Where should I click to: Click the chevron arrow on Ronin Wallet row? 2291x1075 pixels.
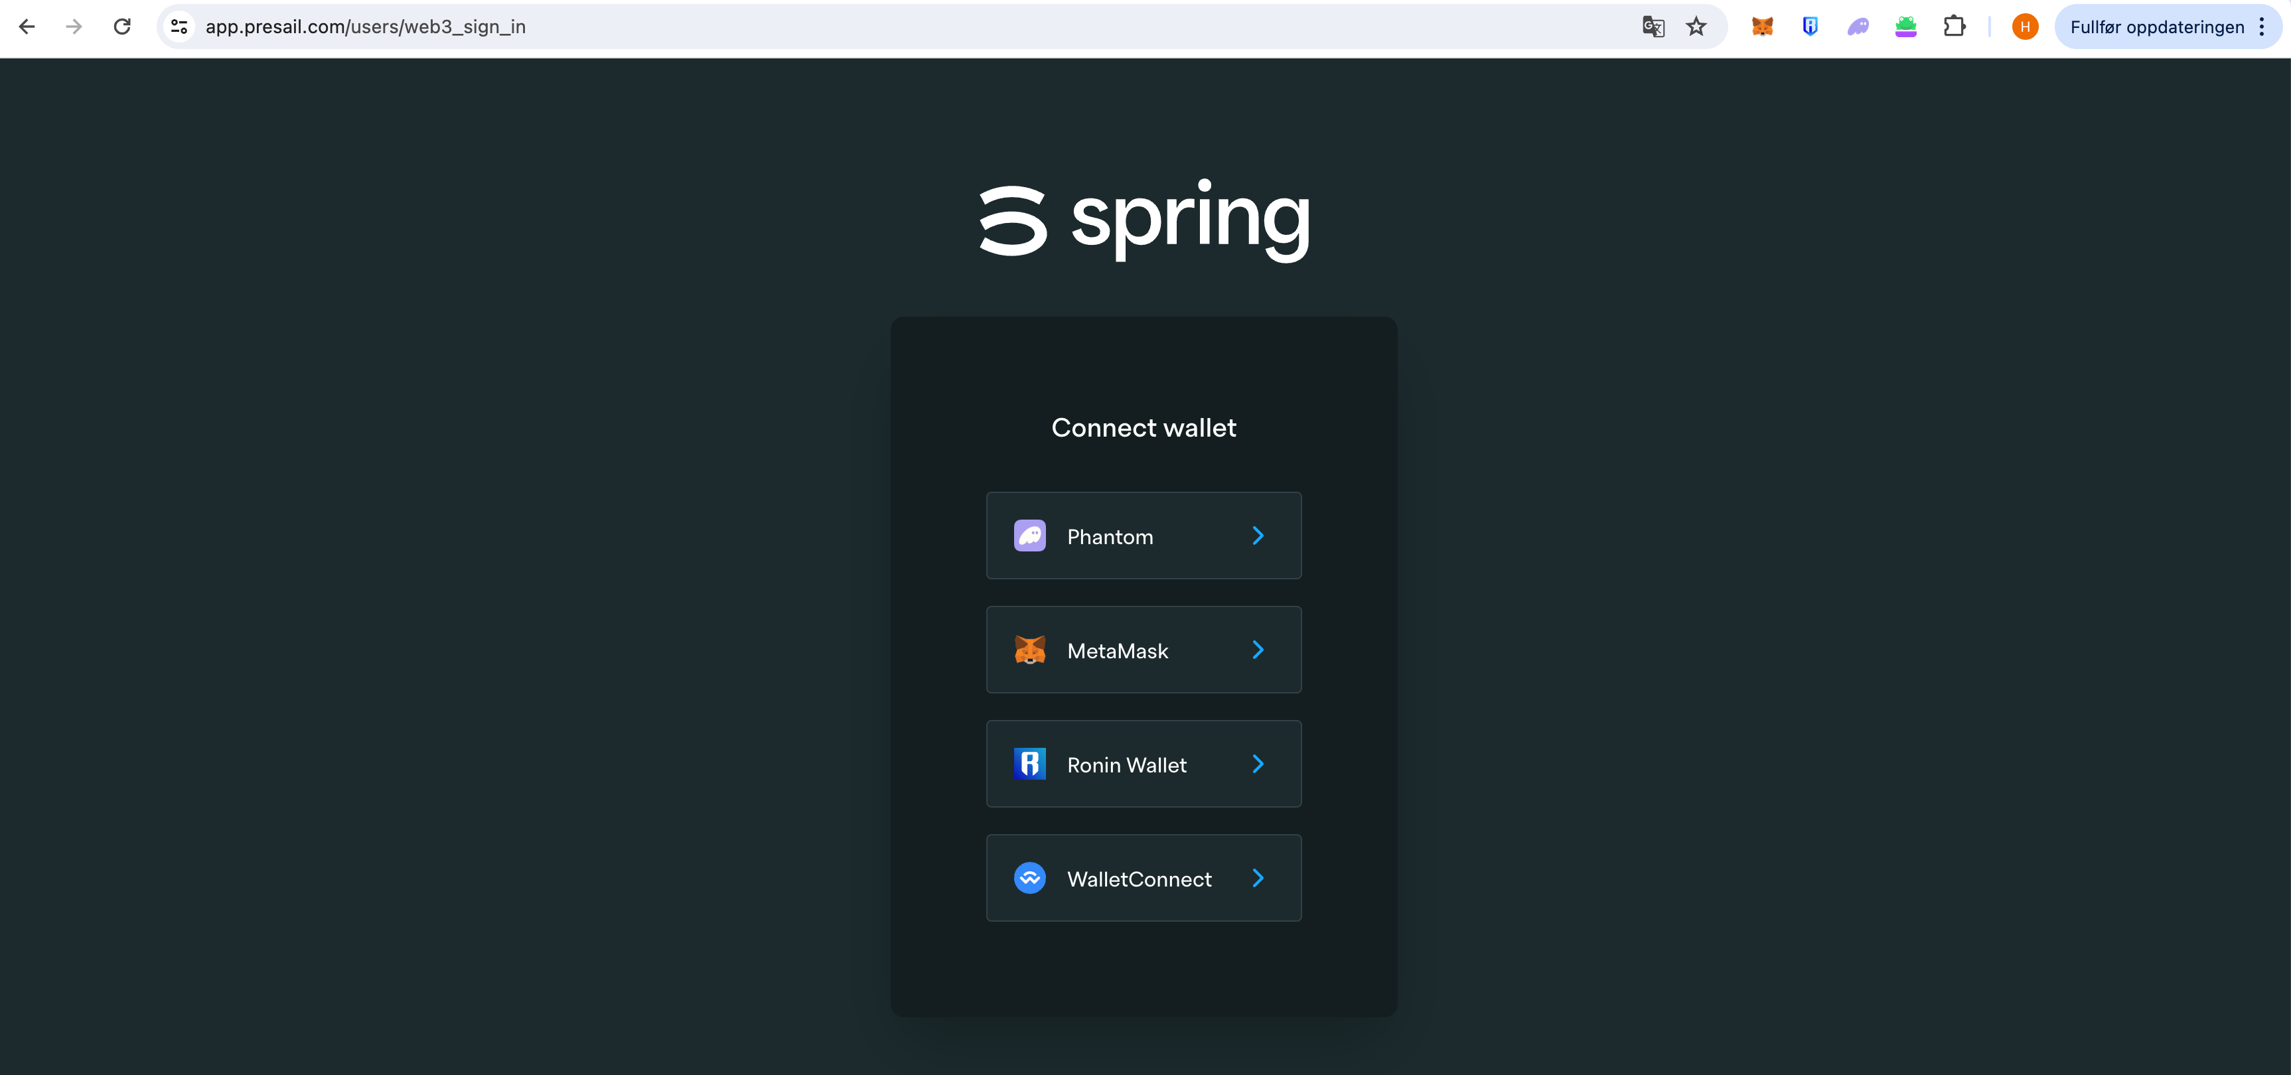(x=1258, y=764)
